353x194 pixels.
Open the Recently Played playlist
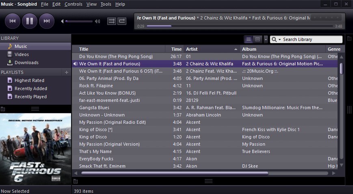(36, 97)
